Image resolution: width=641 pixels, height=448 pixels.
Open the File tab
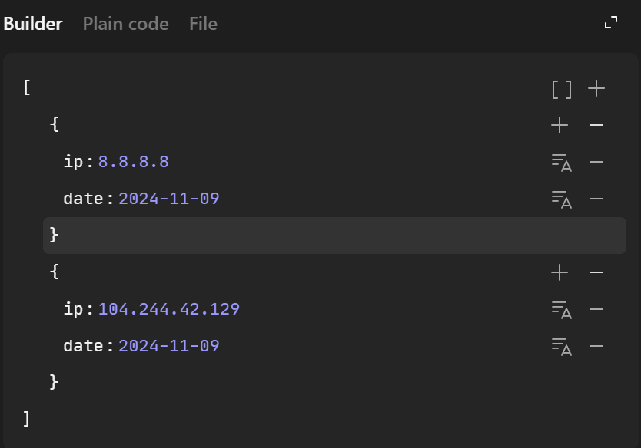(203, 24)
